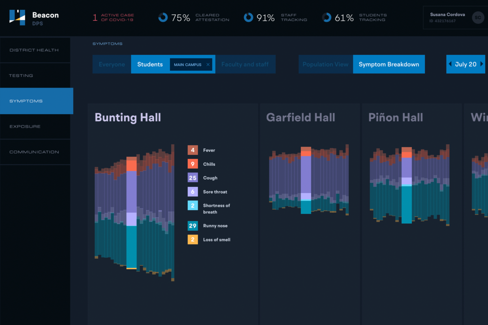The height and width of the screenshot is (325, 488).
Task: Open District Health in the sidebar
Action: point(35,50)
